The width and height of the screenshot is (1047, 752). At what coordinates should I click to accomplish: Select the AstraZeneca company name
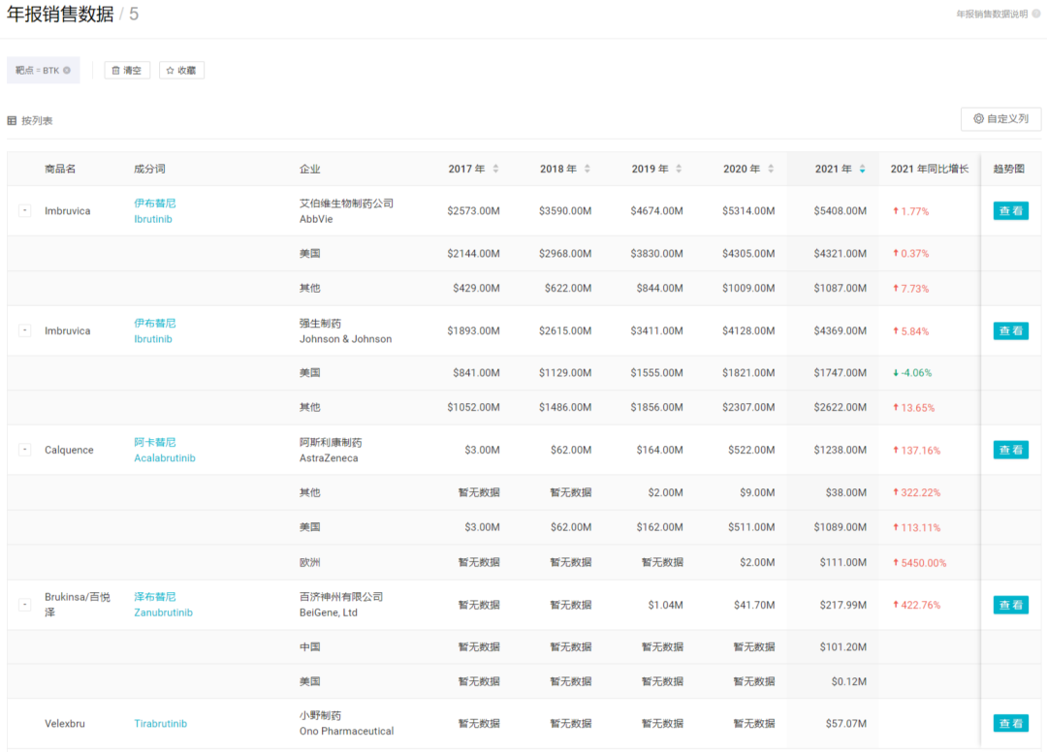(x=329, y=457)
